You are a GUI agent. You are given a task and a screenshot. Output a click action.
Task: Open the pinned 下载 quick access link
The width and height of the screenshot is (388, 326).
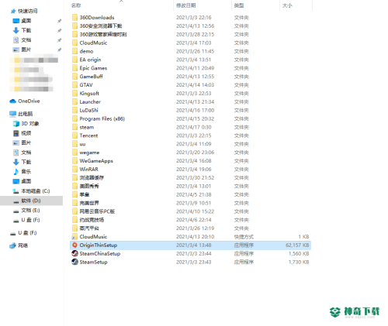click(x=26, y=30)
